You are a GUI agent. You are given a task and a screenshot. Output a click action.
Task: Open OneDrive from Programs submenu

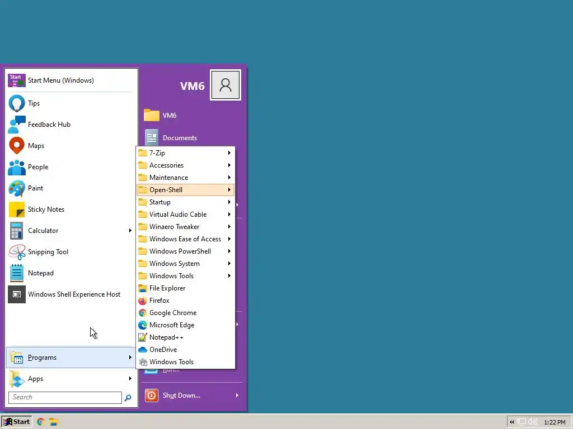(186, 350)
